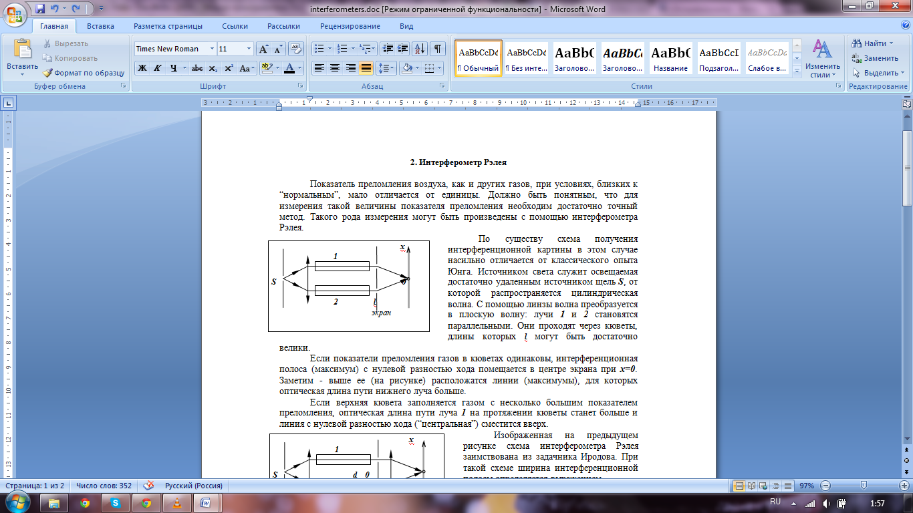Apply numbered list formatting

[x=343, y=49]
